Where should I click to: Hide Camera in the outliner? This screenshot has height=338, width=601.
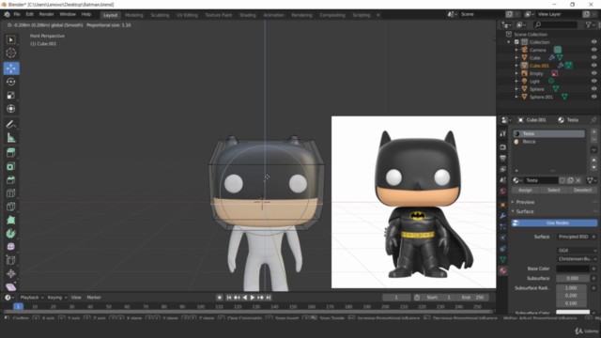[593, 50]
